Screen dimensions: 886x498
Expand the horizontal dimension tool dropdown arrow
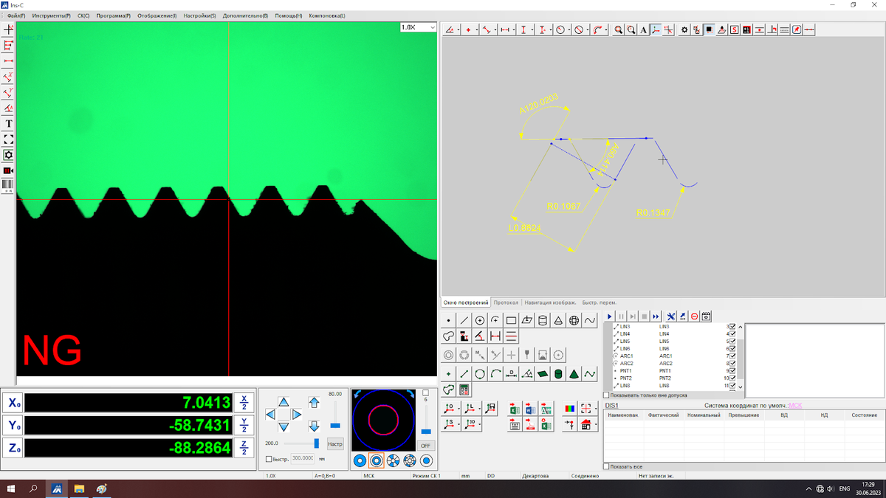coord(514,30)
